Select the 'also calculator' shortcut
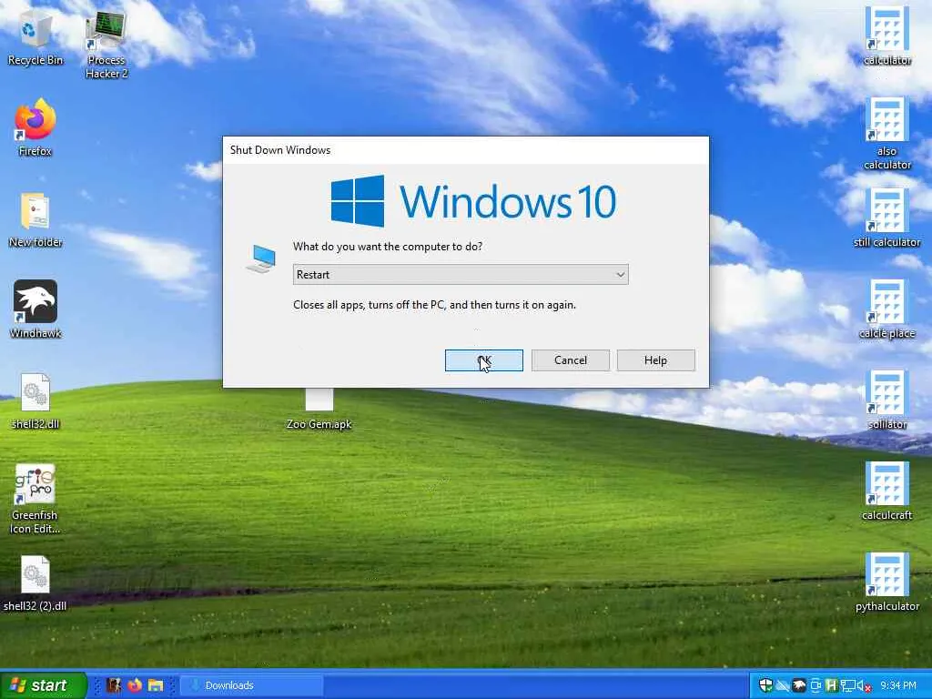The width and height of the screenshot is (932, 699). (x=886, y=134)
